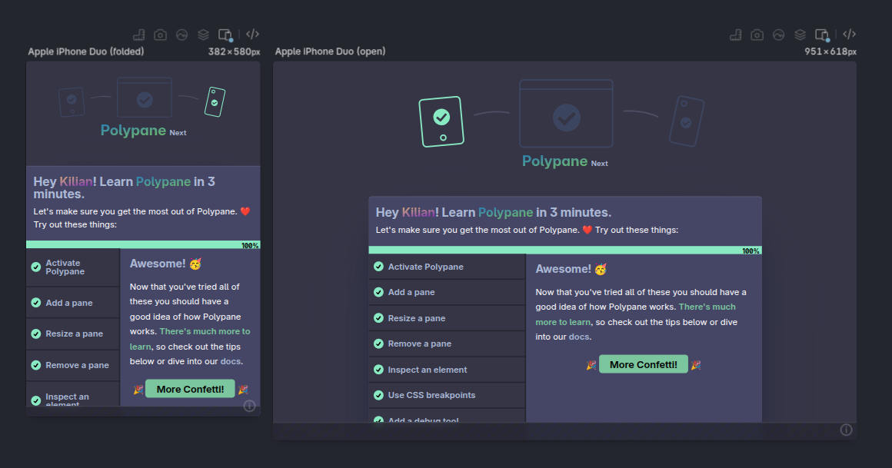Screen dimensions: 892x468
Task: Click the highlighted tablet illustration in open pane
Action: point(441,121)
